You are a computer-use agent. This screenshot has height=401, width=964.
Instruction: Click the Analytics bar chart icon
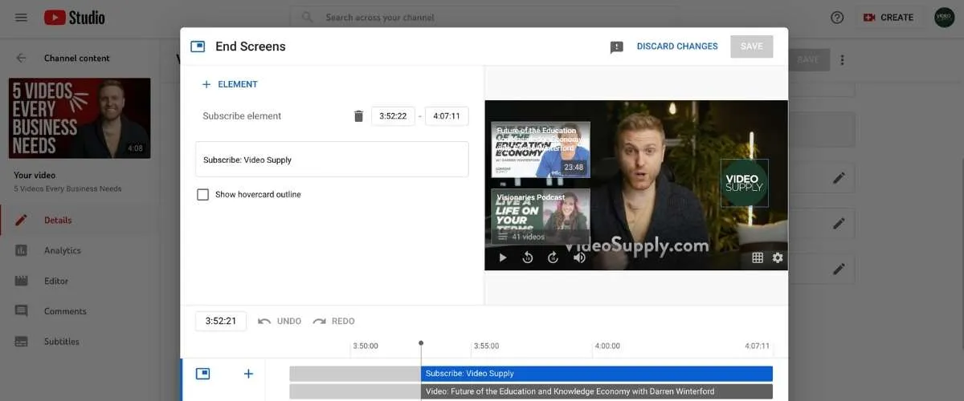pyautogui.click(x=22, y=250)
